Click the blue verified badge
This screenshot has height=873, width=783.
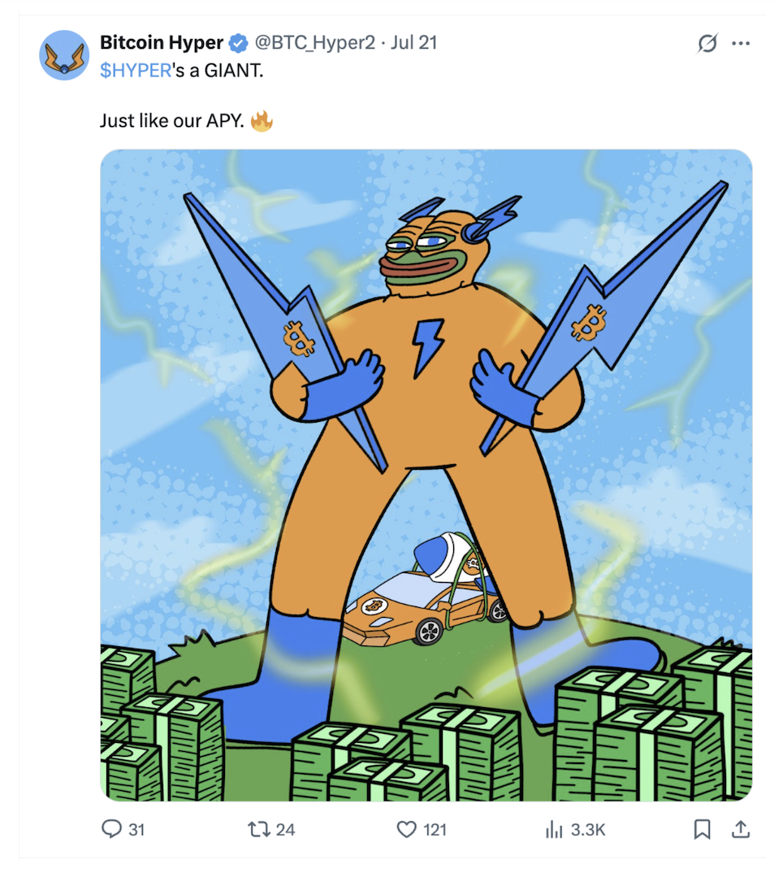[x=239, y=43]
